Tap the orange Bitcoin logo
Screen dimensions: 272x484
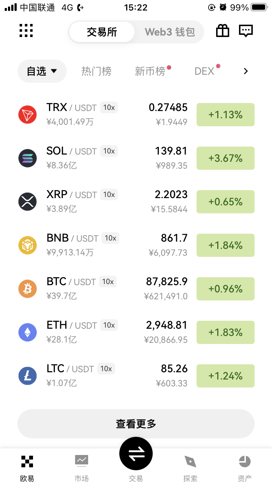28,289
